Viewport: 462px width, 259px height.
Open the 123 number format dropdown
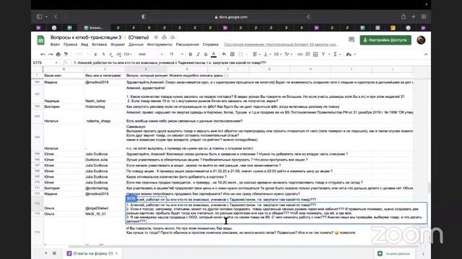(128, 55)
